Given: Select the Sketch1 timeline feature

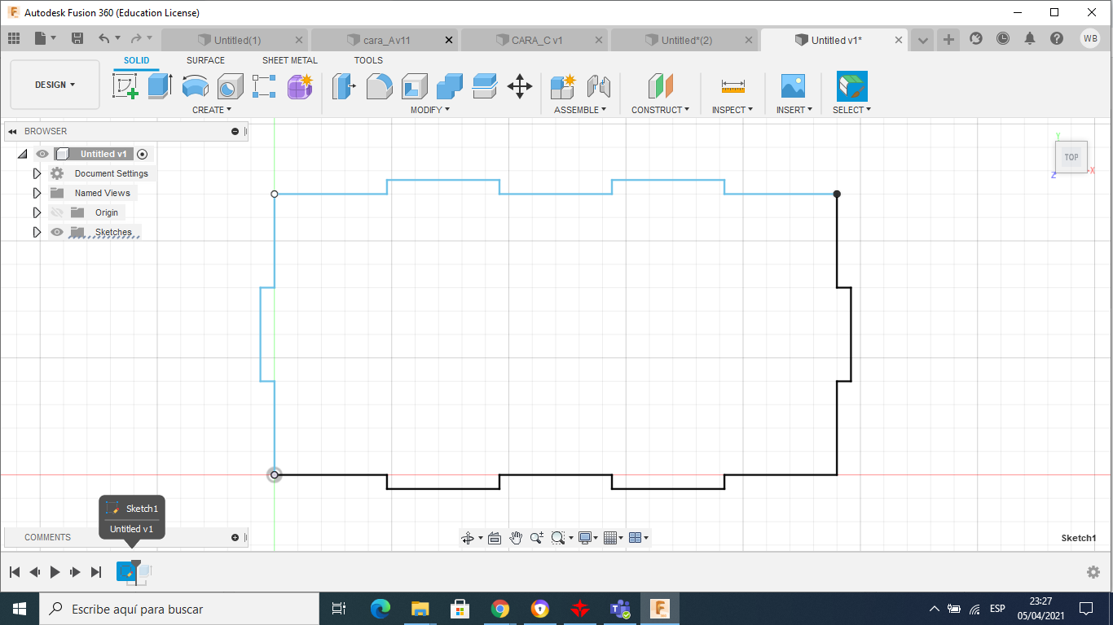Looking at the screenshot, I should pos(127,571).
